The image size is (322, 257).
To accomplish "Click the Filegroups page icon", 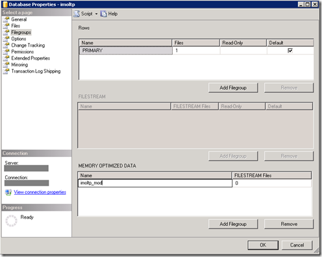I will click(6, 32).
